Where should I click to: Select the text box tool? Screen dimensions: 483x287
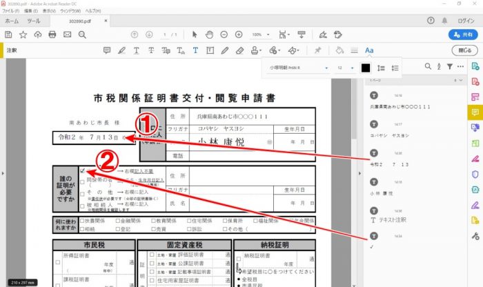(x=210, y=50)
